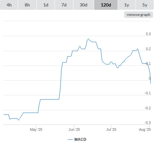Choose the 1d time range tab

pos(46,5)
